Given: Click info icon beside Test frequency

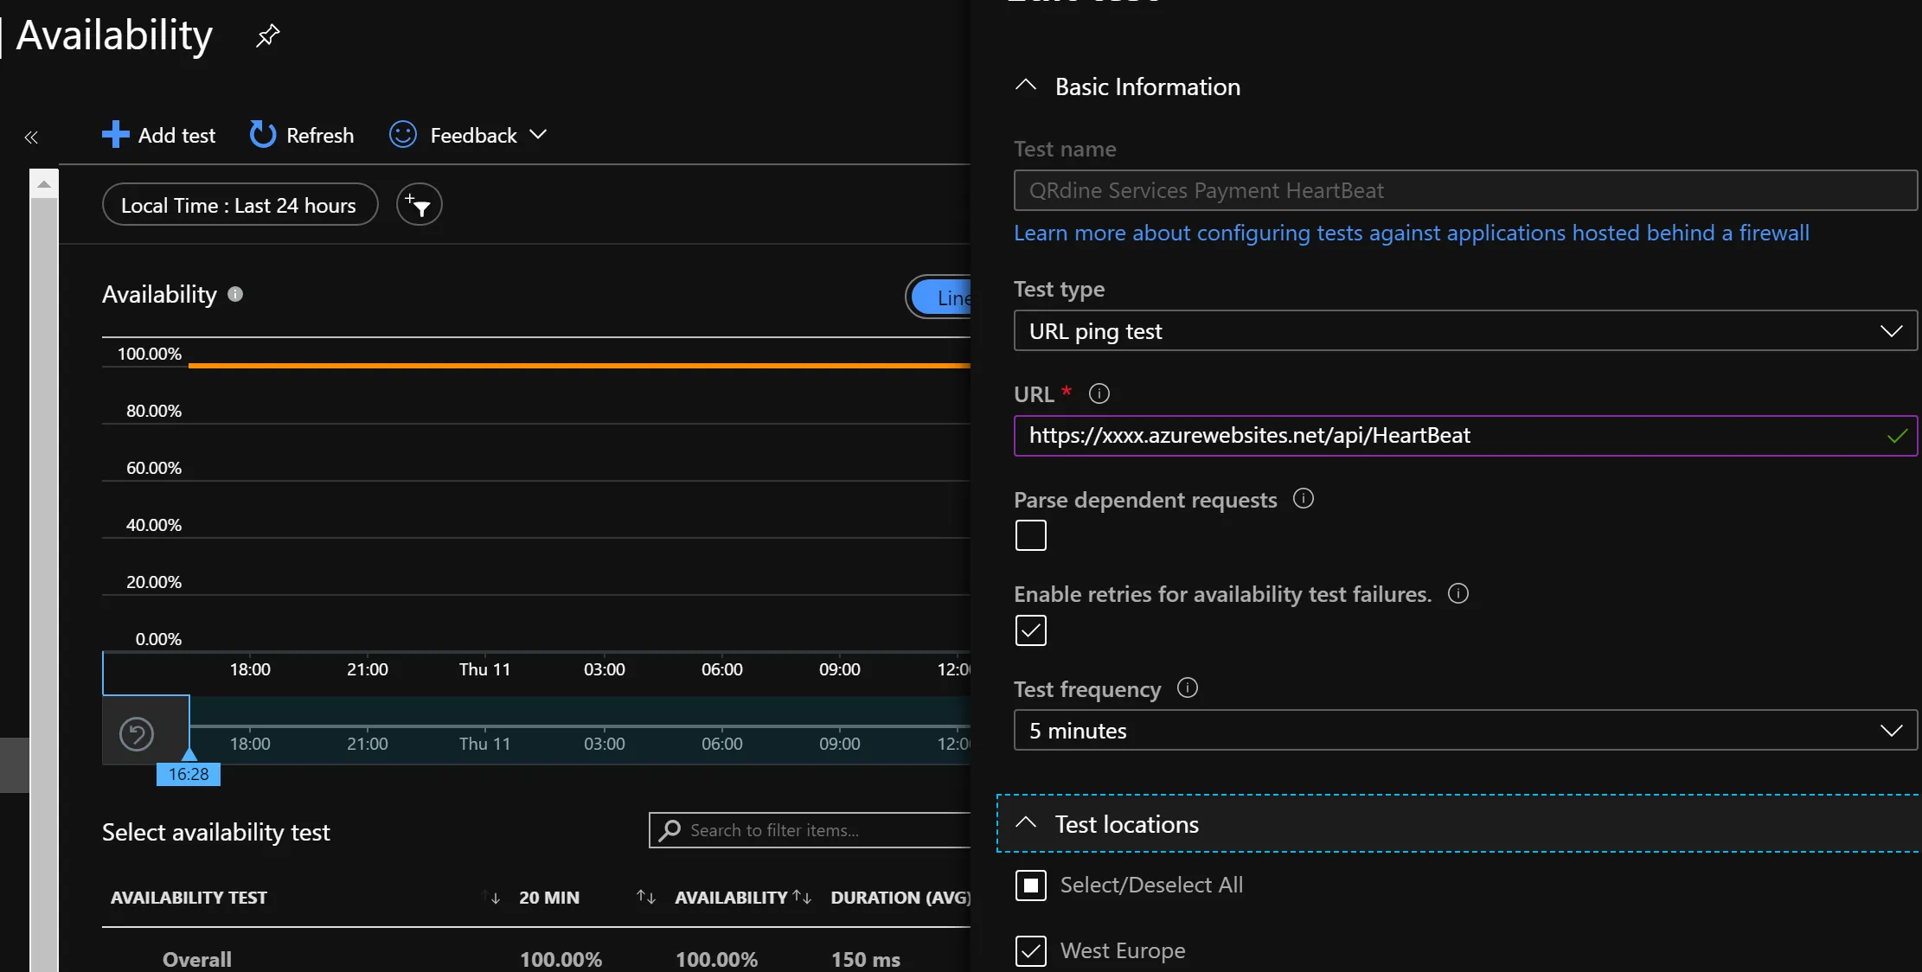Looking at the screenshot, I should (1188, 688).
